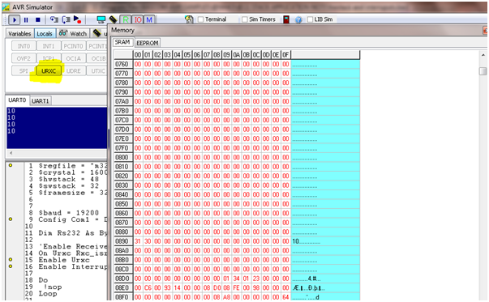Open the registers view with R icon
The height and width of the screenshot is (302, 489).
tap(126, 20)
